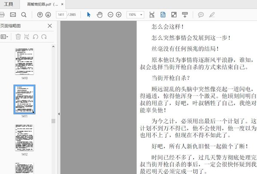
Task: Open the 工具 tools tab
Action: pyautogui.click(x=9, y=4)
